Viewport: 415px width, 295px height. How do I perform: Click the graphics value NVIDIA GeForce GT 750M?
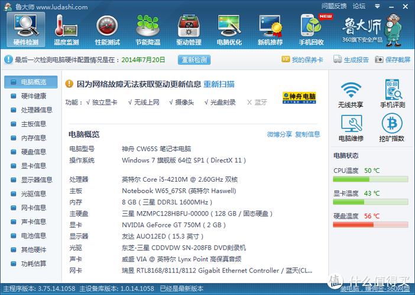click(x=174, y=225)
